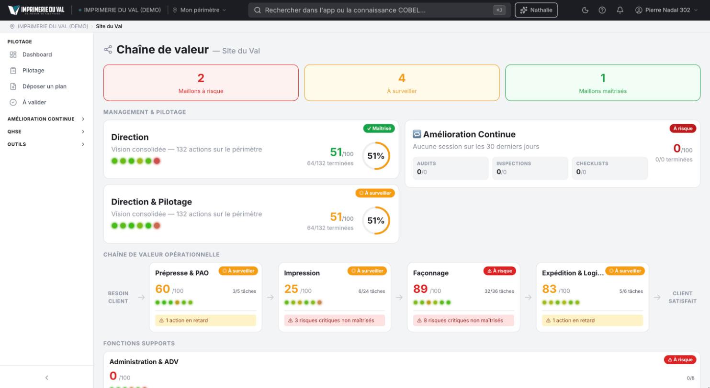The height and width of the screenshot is (388, 710).
Task: Open the Mon périmètre dropdown
Action: coord(199,10)
